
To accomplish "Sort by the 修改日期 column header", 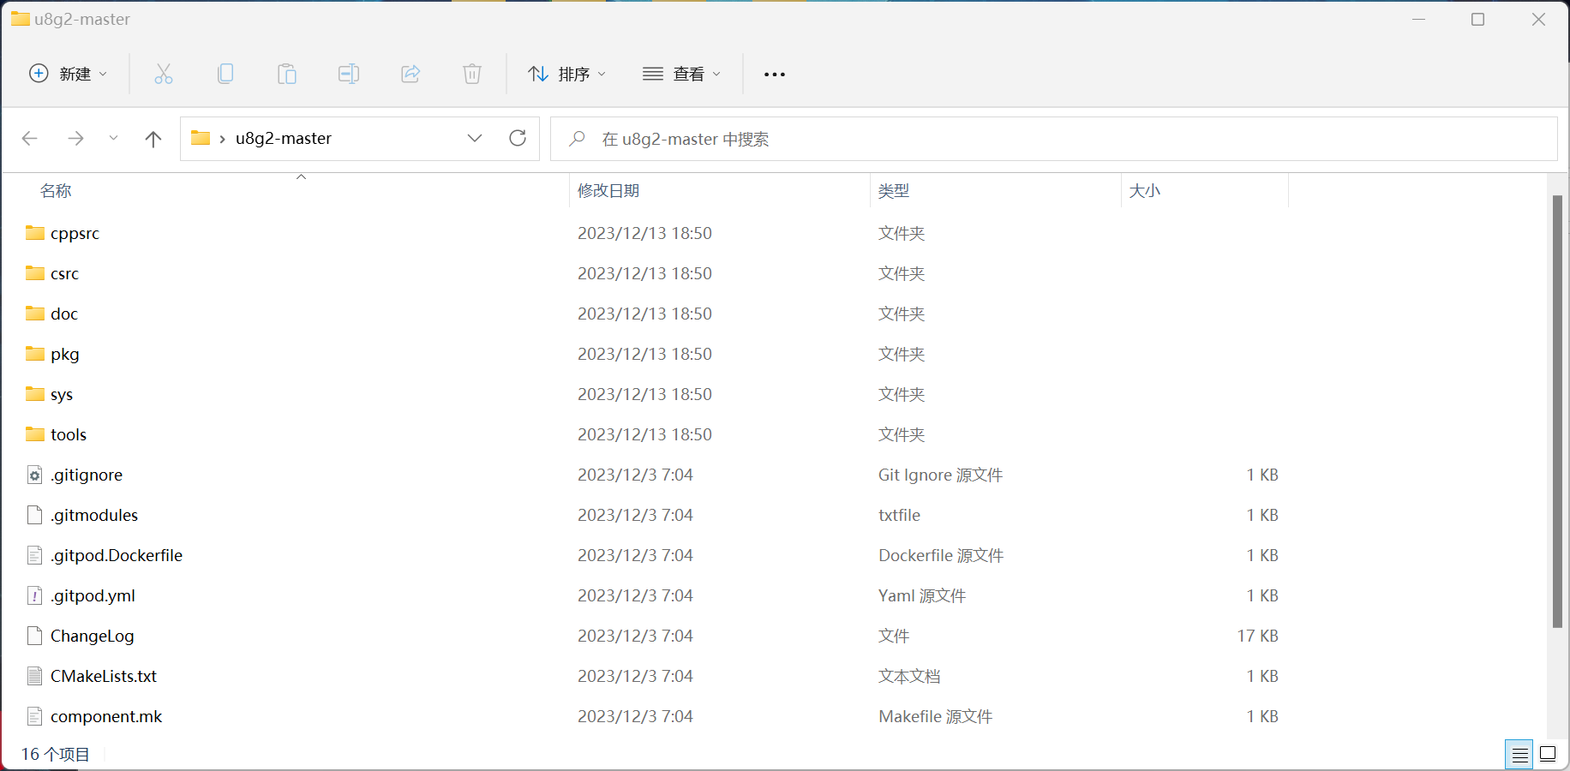I will click(x=608, y=190).
